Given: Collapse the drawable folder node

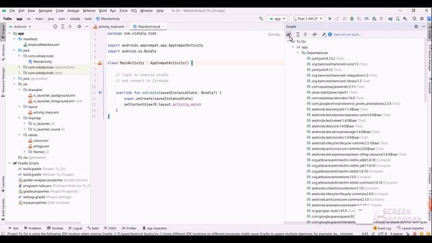Looking at the screenshot, I should pos(20,90).
